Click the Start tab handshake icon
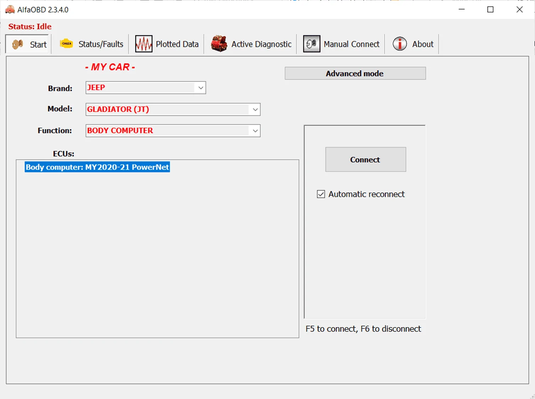Screen dimensions: 535x399 17,44
